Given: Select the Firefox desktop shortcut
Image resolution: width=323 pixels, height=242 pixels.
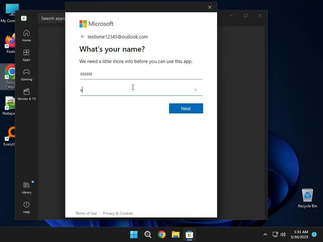Looking at the screenshot, I should point(10,43).
